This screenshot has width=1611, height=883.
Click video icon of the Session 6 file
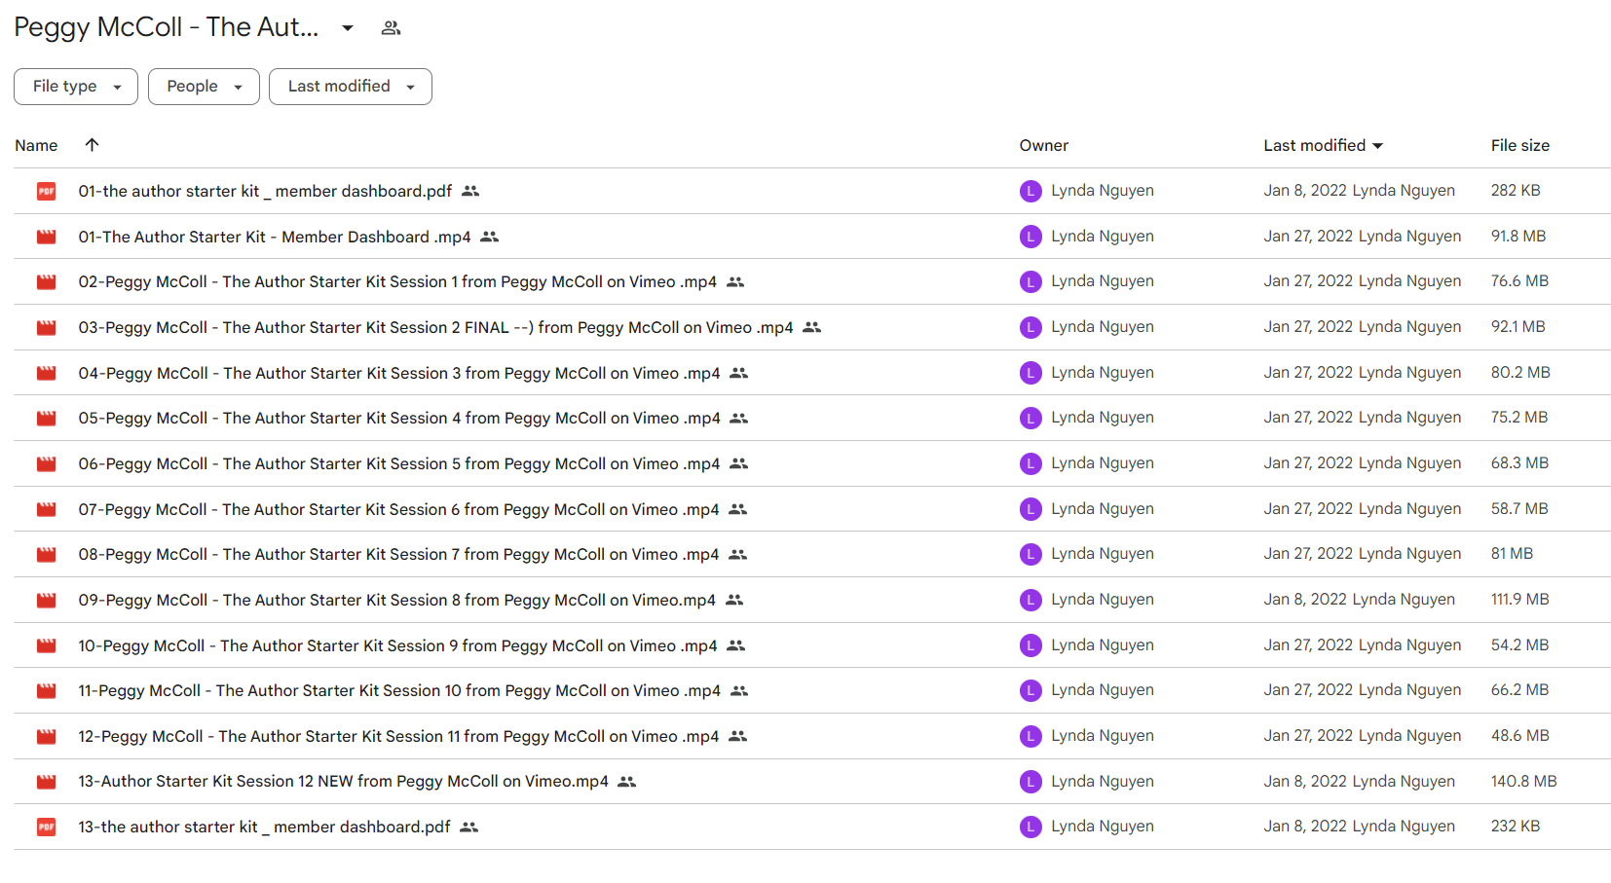point(46,509)
